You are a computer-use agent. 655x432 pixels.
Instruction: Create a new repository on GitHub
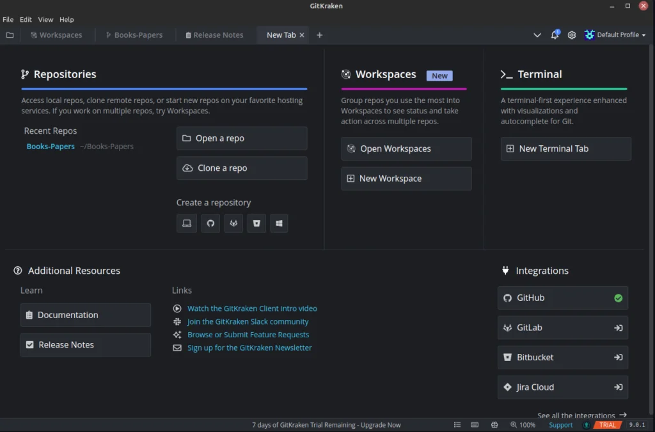(210, 223)
